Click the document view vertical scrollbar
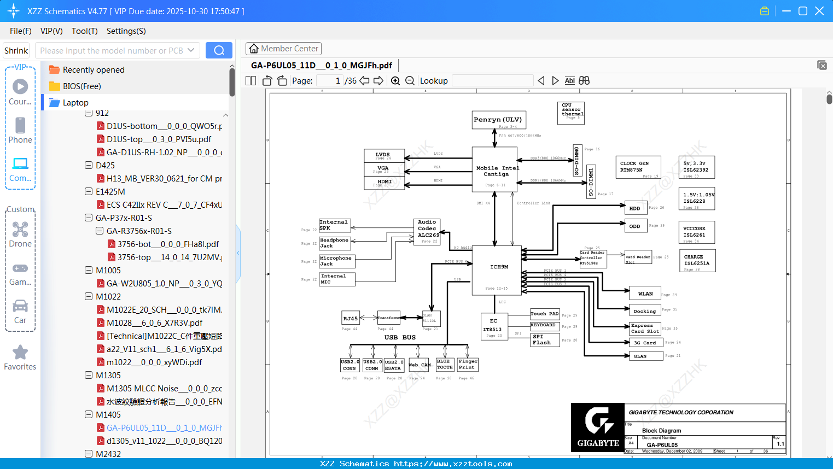 click(x=829, y=98)
